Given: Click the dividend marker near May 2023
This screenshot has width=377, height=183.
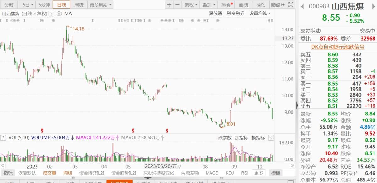Looking at the screenshot, I should 133,130.
